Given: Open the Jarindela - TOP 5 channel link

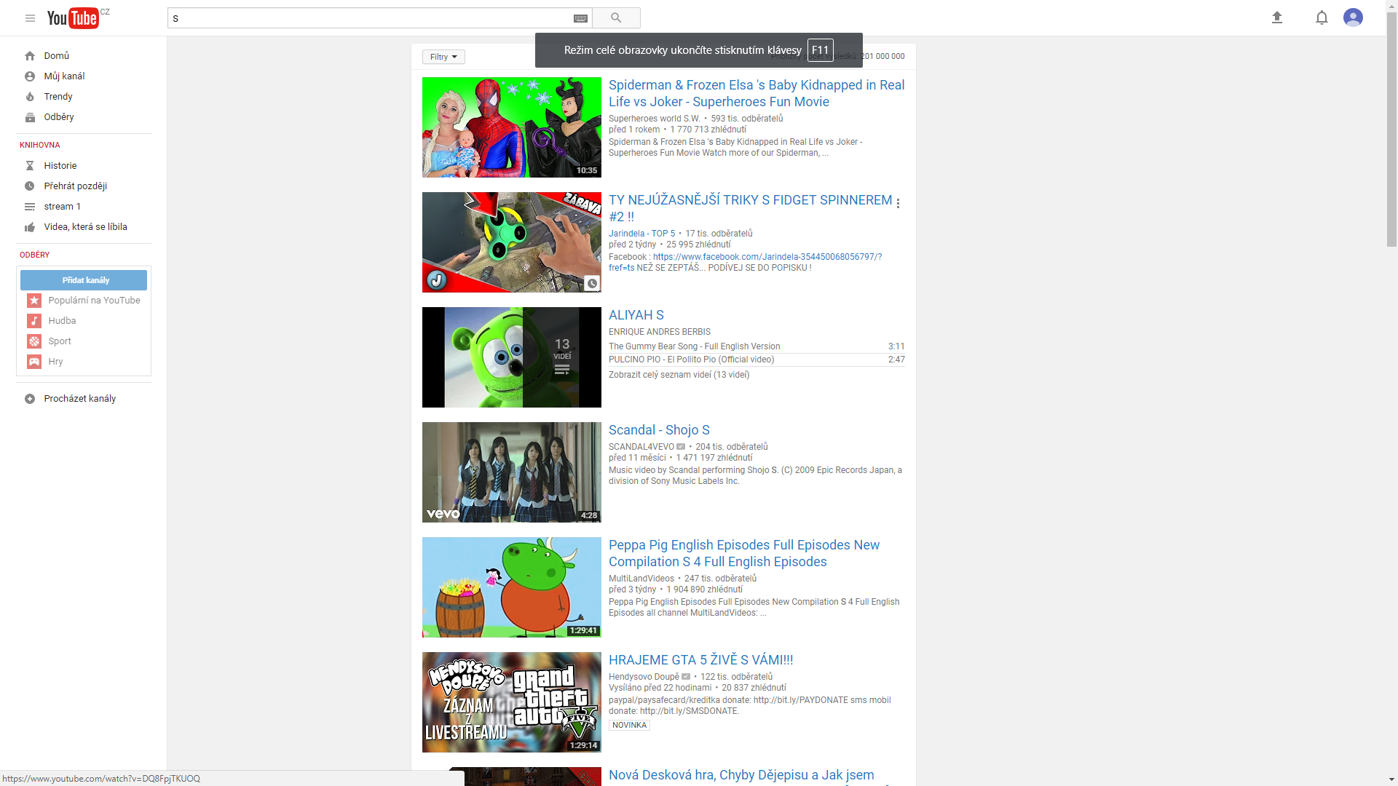Looking at the screenshot, I should [x=642, y=234].
